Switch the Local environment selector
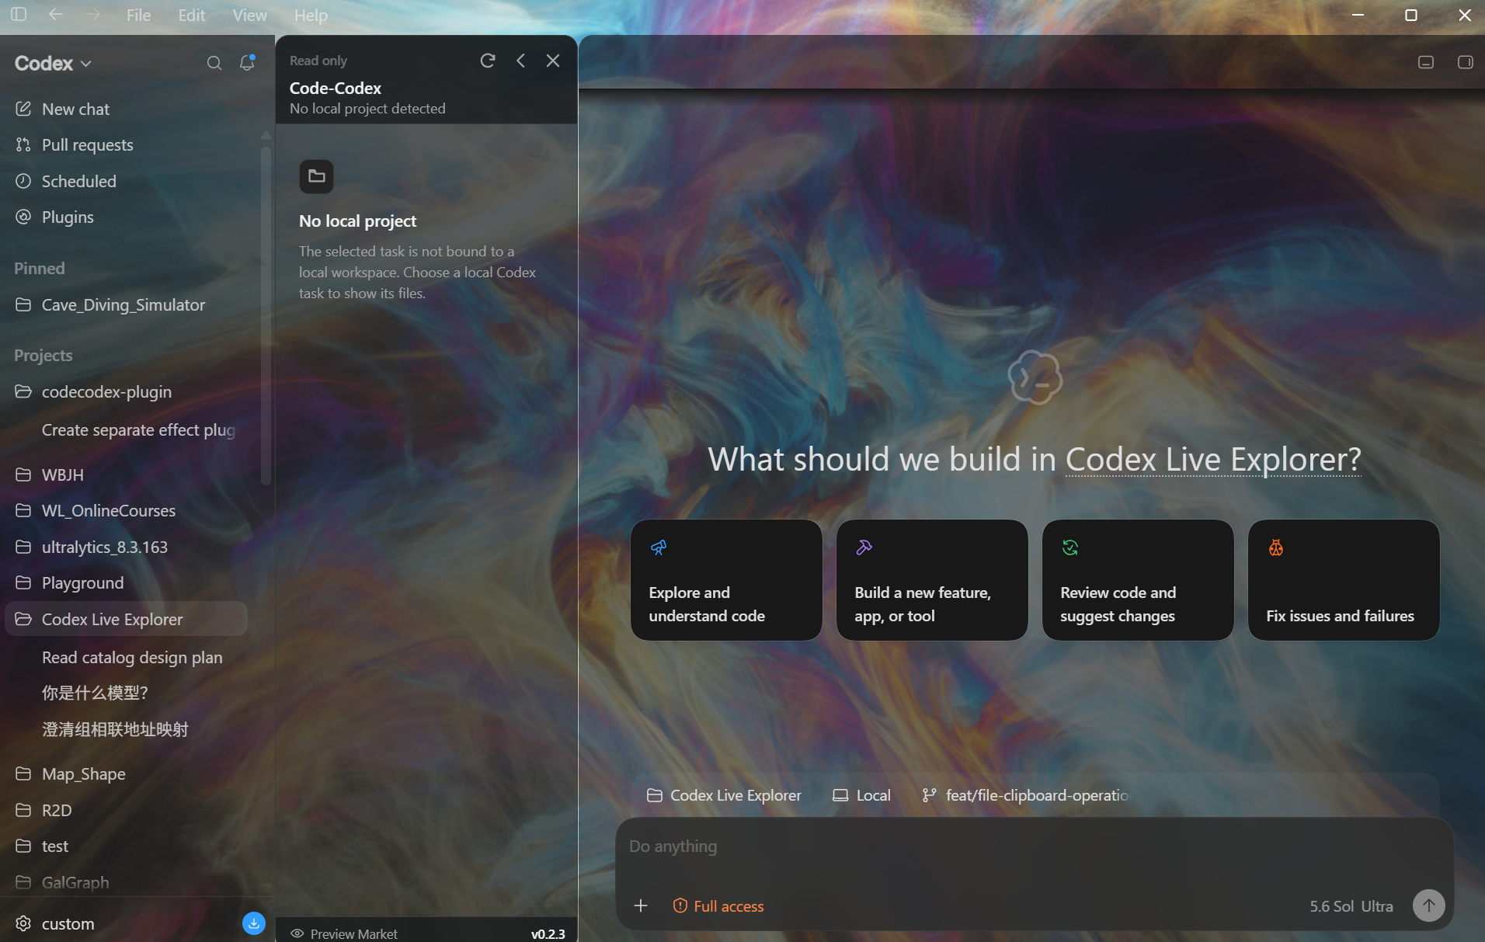This screenshot has height=942, width=1485. [861, 795]
